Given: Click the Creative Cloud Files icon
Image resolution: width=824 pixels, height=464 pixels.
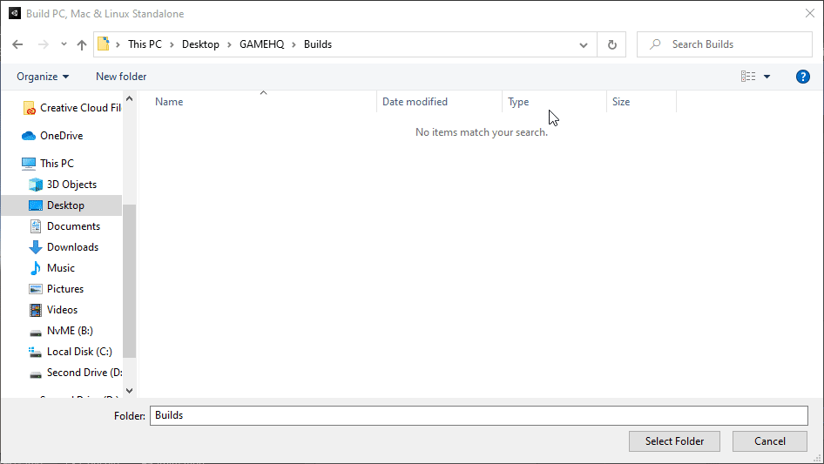Looking at the screenshot, I should point(30,108).
